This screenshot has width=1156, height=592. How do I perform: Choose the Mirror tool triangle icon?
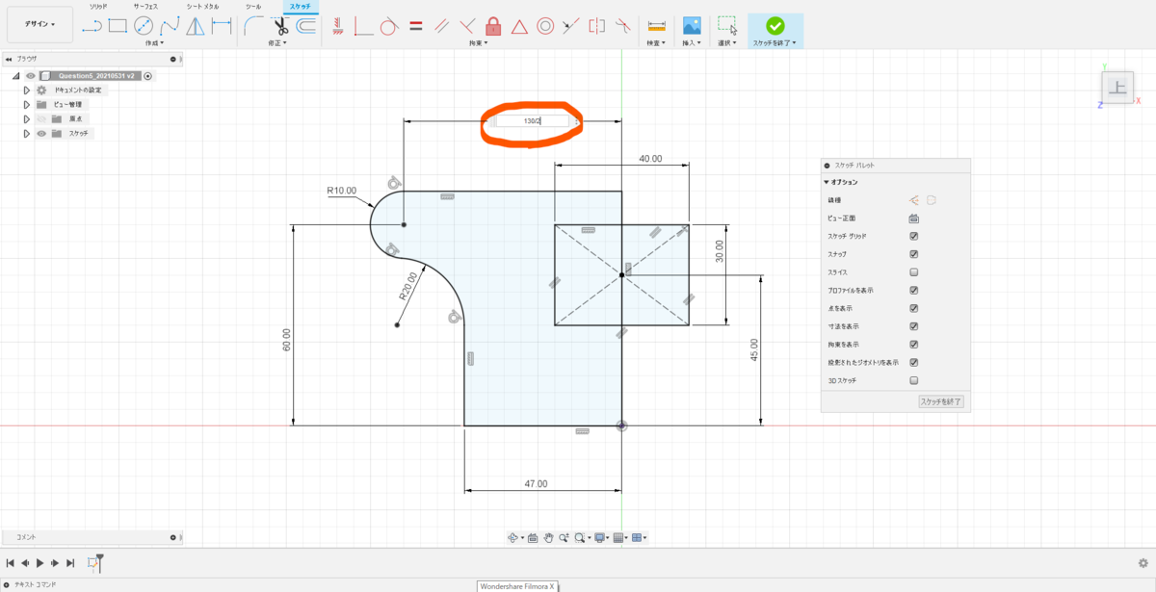196,25
